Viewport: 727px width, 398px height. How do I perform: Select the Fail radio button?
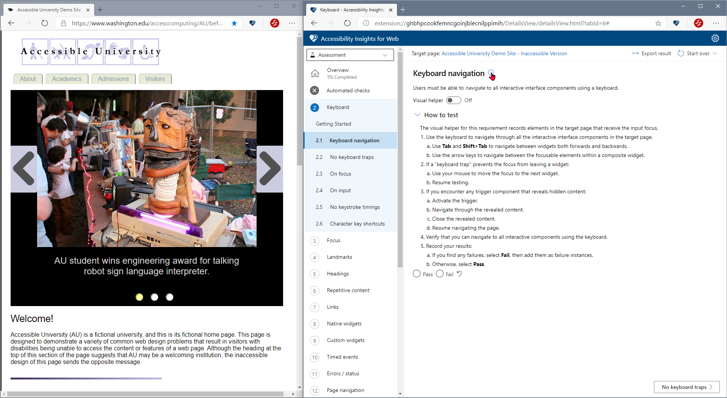[440, 274]
